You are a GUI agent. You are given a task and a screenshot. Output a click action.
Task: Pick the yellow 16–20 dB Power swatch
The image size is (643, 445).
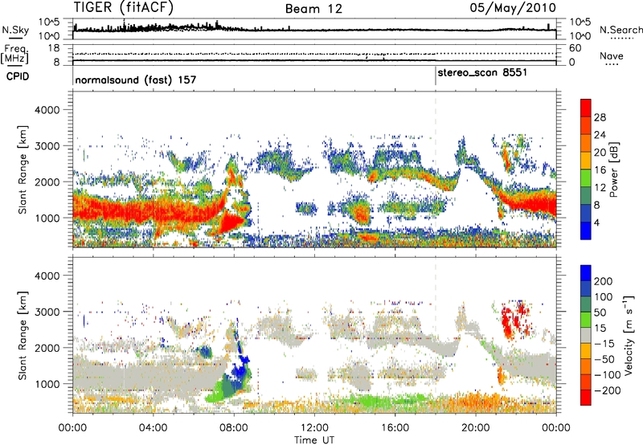click(586, 161)
